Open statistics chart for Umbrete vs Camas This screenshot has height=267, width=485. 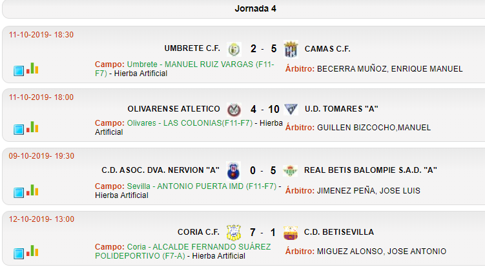coord(32,68)
